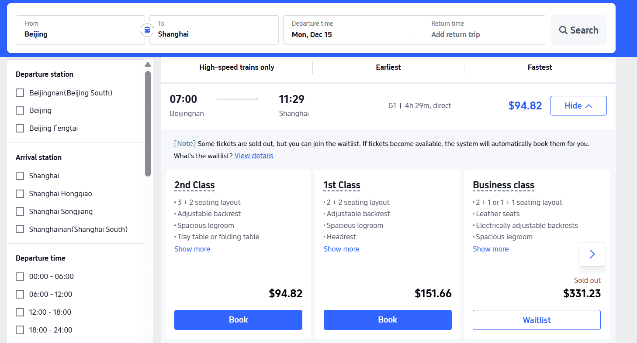The height and width of the screenshot is (343, 637).
Task: Click the filter sidebar scrollbar
Action: 148,122
